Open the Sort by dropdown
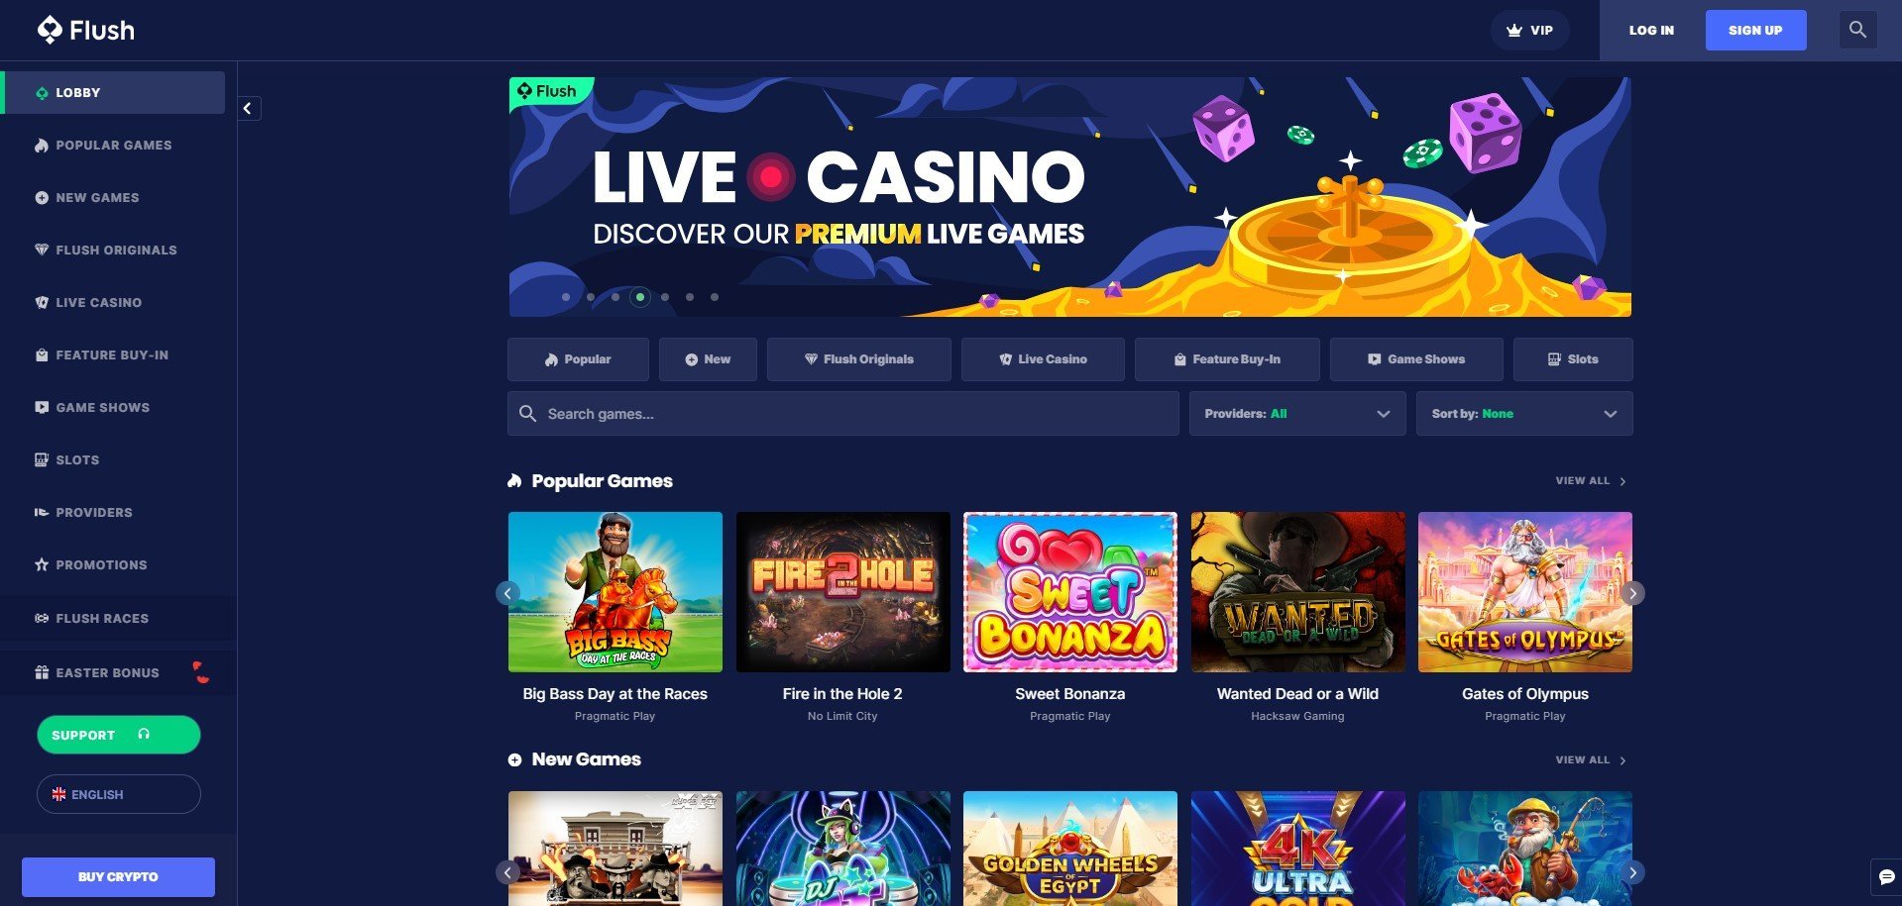 [x=1524, y=414]
